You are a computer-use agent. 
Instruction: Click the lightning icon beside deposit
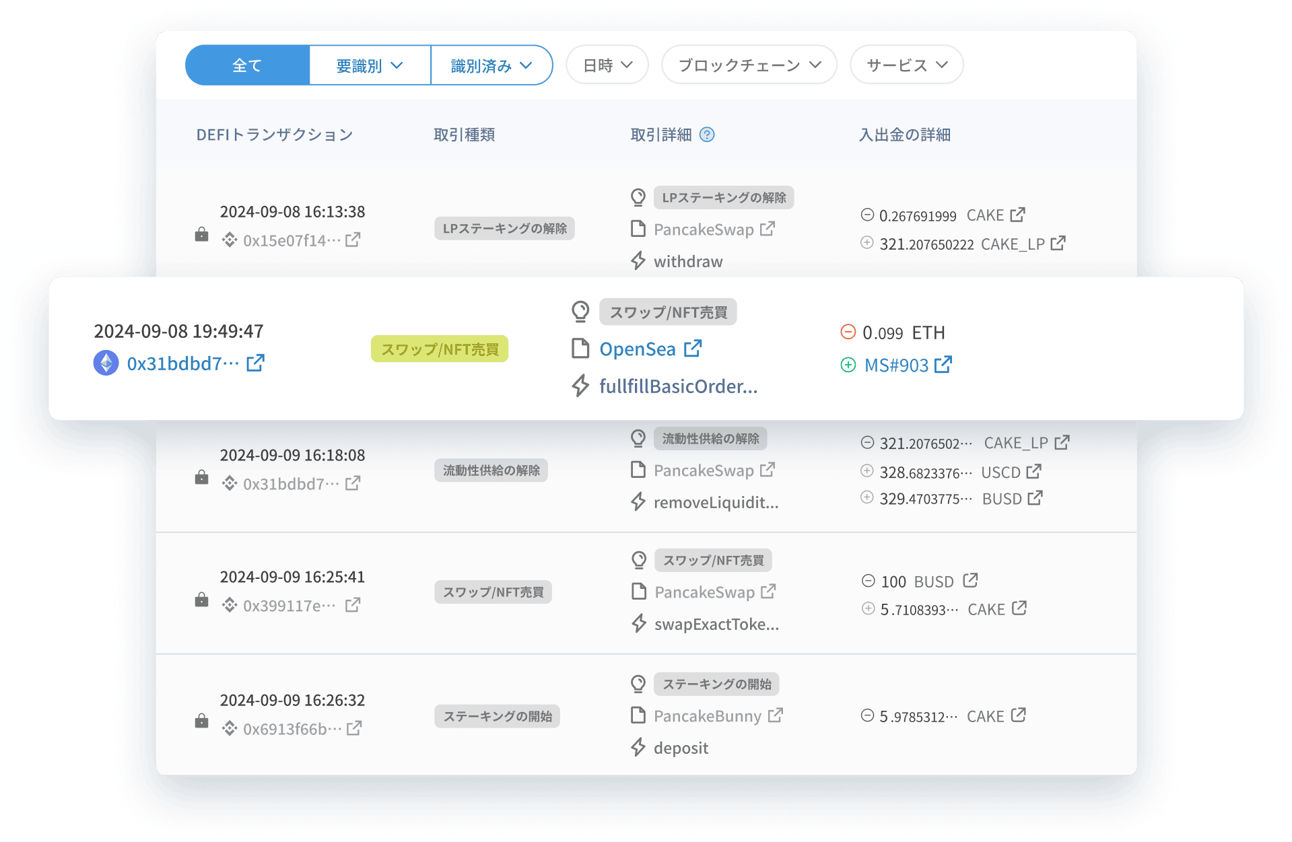(x=638, y=747)
